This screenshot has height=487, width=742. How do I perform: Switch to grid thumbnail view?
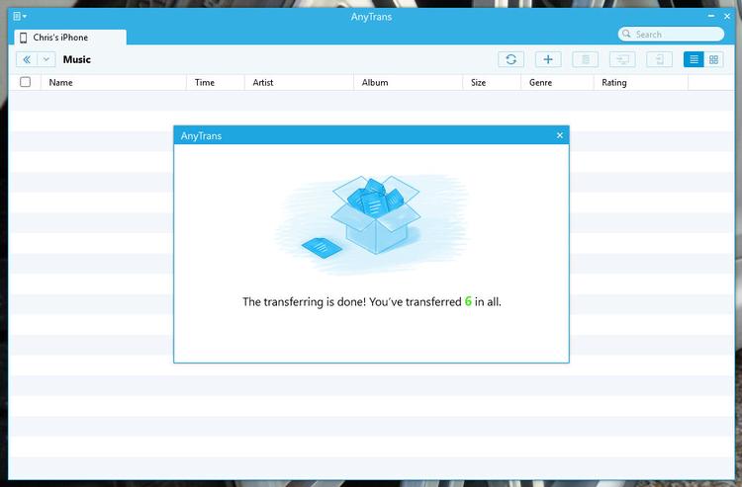click(x=713, y=59)
